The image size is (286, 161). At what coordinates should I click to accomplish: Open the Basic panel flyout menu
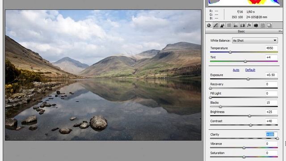pyautogui.click(x=280, y=31)
